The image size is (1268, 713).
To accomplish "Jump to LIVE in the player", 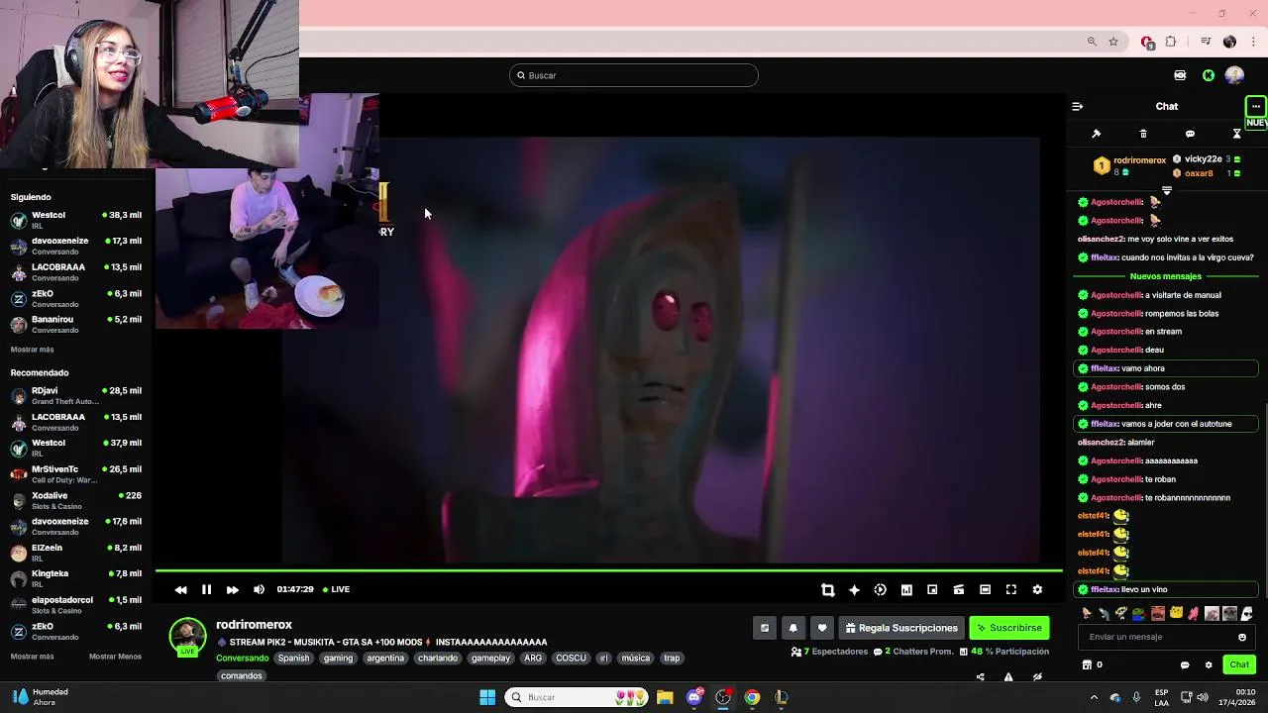I will coord(336,589).
